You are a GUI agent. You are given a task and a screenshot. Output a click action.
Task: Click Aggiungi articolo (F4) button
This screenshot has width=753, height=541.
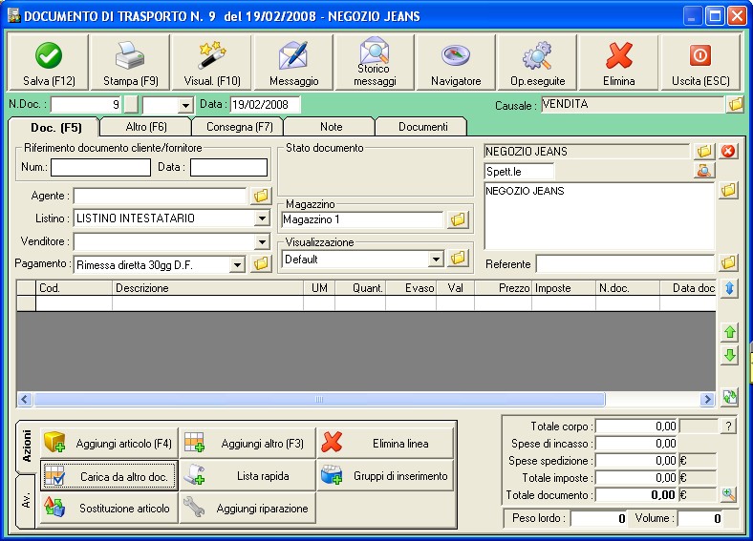(109, 443)
